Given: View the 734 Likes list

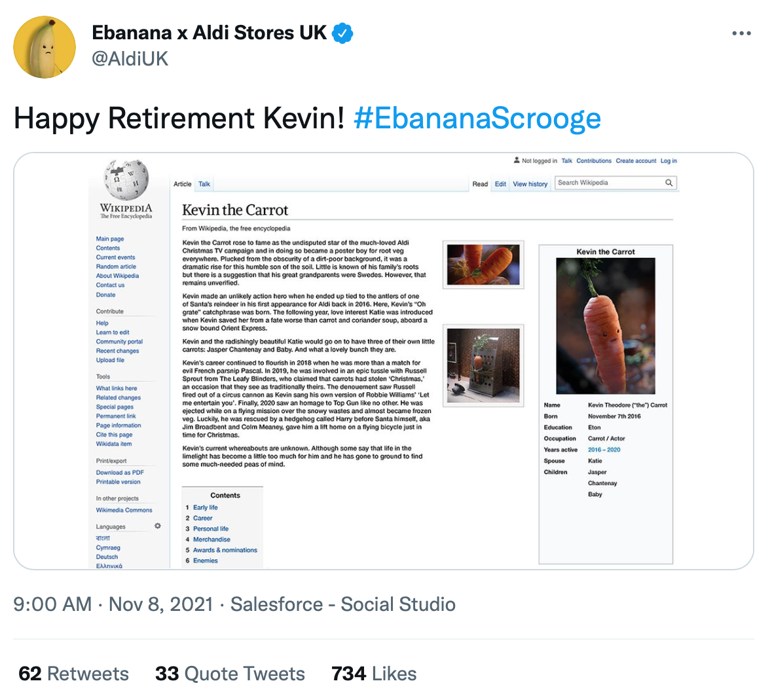Looking at the screenshot, I should pyautogui.click(x=374, y=673).
